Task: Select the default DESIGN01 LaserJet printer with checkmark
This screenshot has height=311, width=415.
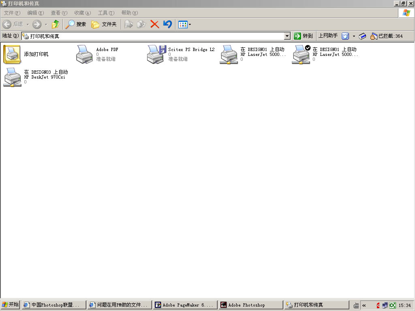Action: click(301, 55)
